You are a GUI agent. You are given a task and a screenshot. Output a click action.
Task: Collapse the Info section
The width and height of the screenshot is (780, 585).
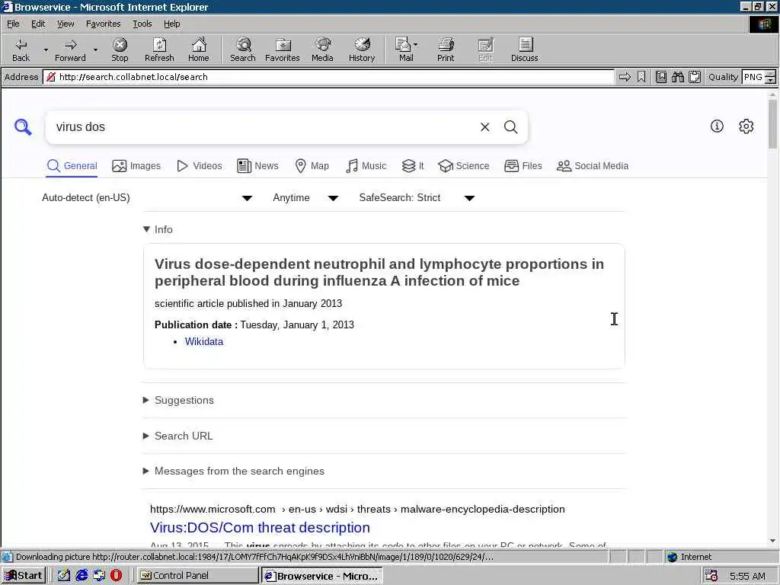click(158, 229)
